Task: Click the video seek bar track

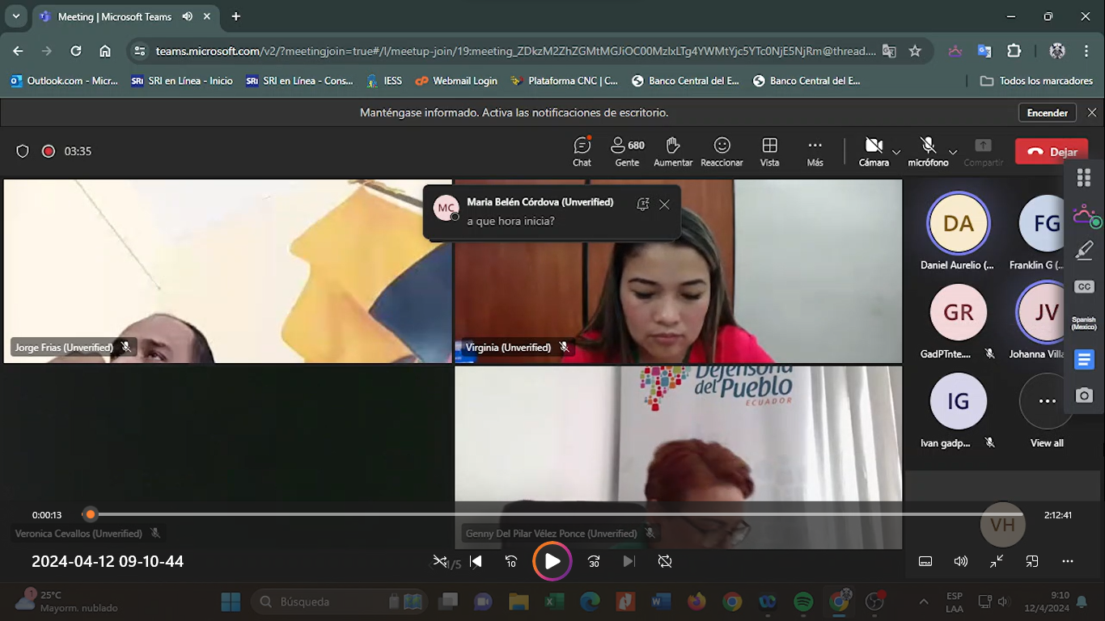Action: (x=558, y=514)
